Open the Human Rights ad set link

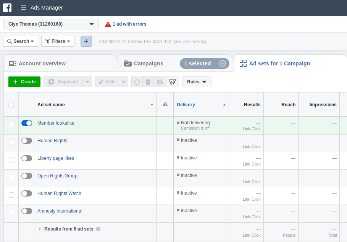(x=52, y=141)
